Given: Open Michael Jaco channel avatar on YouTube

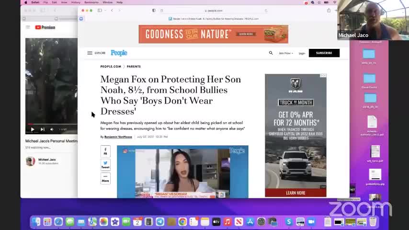Looking at the screenshot, I should (30, 161).
